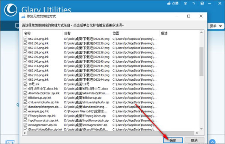Uncheck the 062136.png.lnk checkbox
The image size is (225, 144).
[x=25, y=43]
